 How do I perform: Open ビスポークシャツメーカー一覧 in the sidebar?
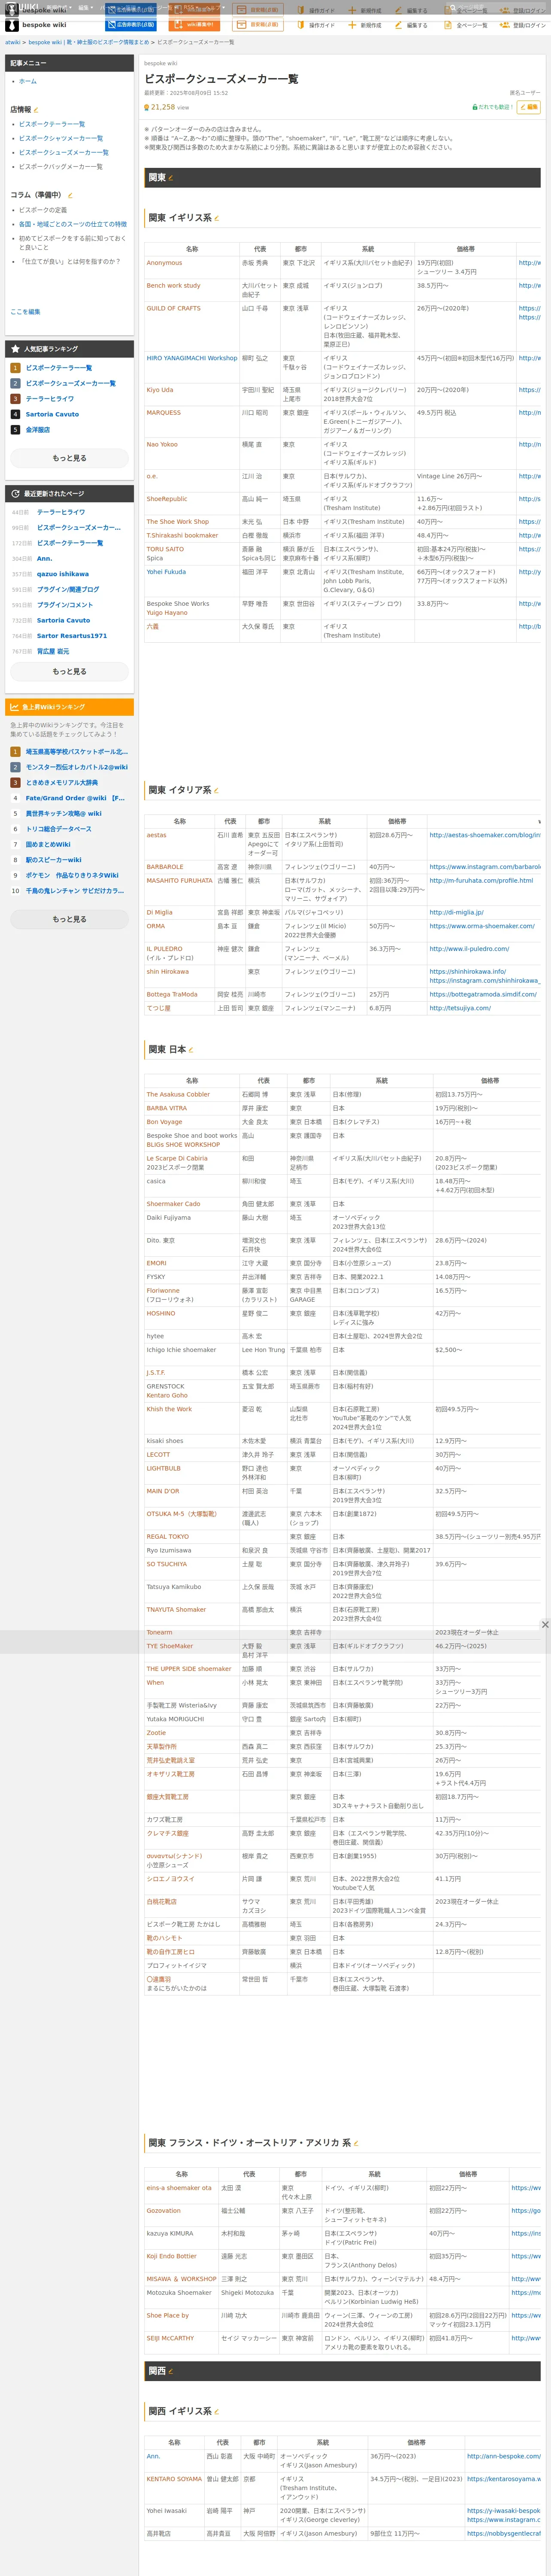pos(61,138)
